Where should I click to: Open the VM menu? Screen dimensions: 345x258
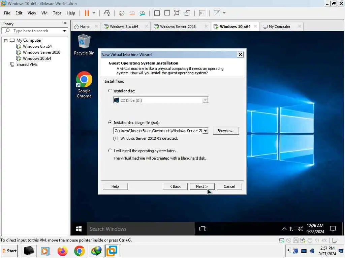point(44,13)
